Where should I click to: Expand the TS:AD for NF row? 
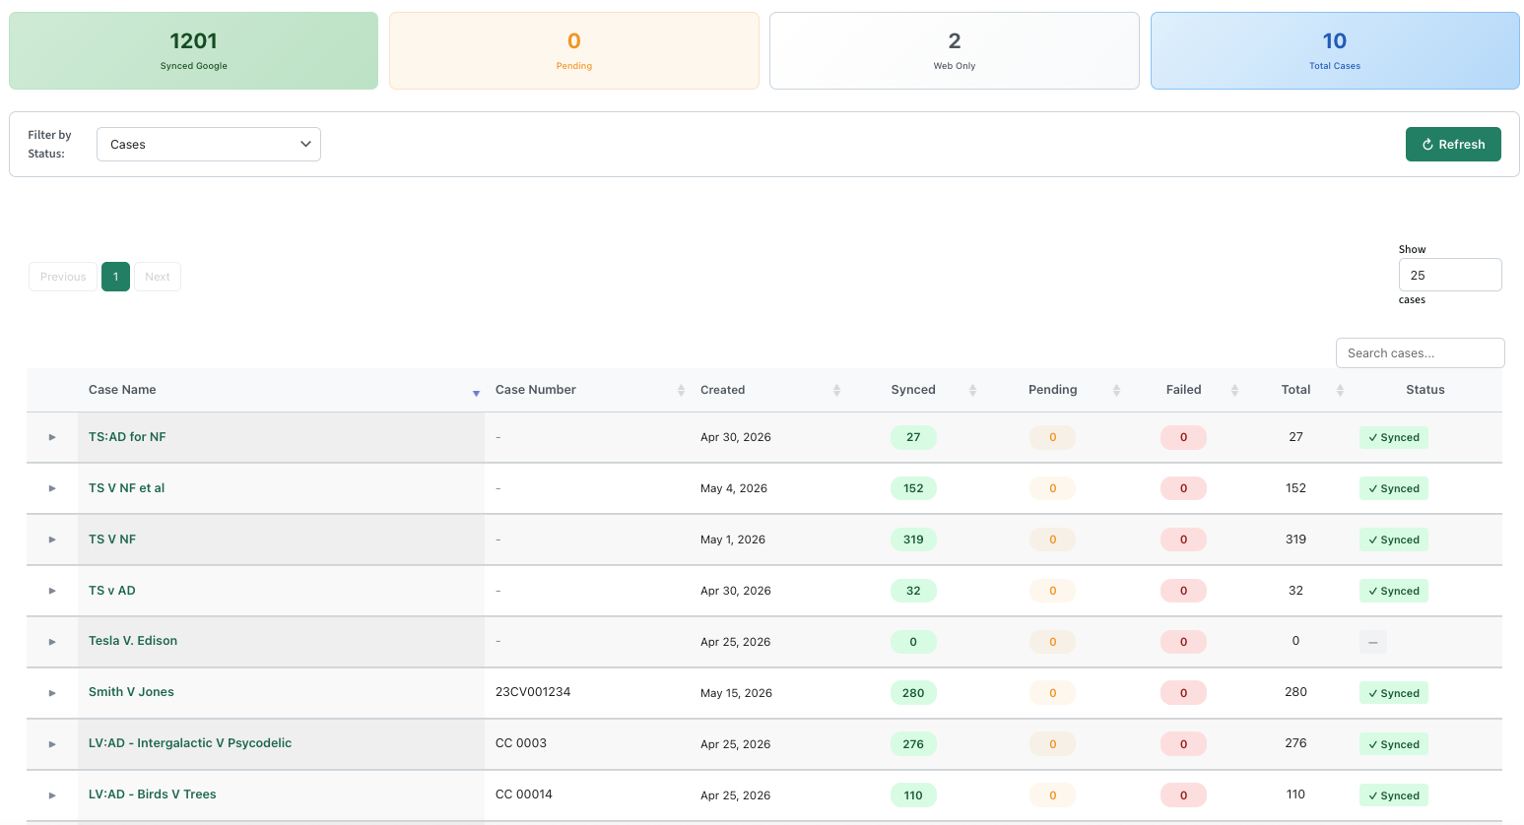coord(52,437)
